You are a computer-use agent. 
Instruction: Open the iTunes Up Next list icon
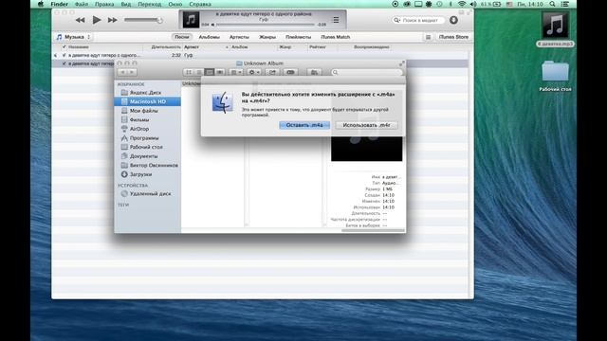(x=336, y=20)
